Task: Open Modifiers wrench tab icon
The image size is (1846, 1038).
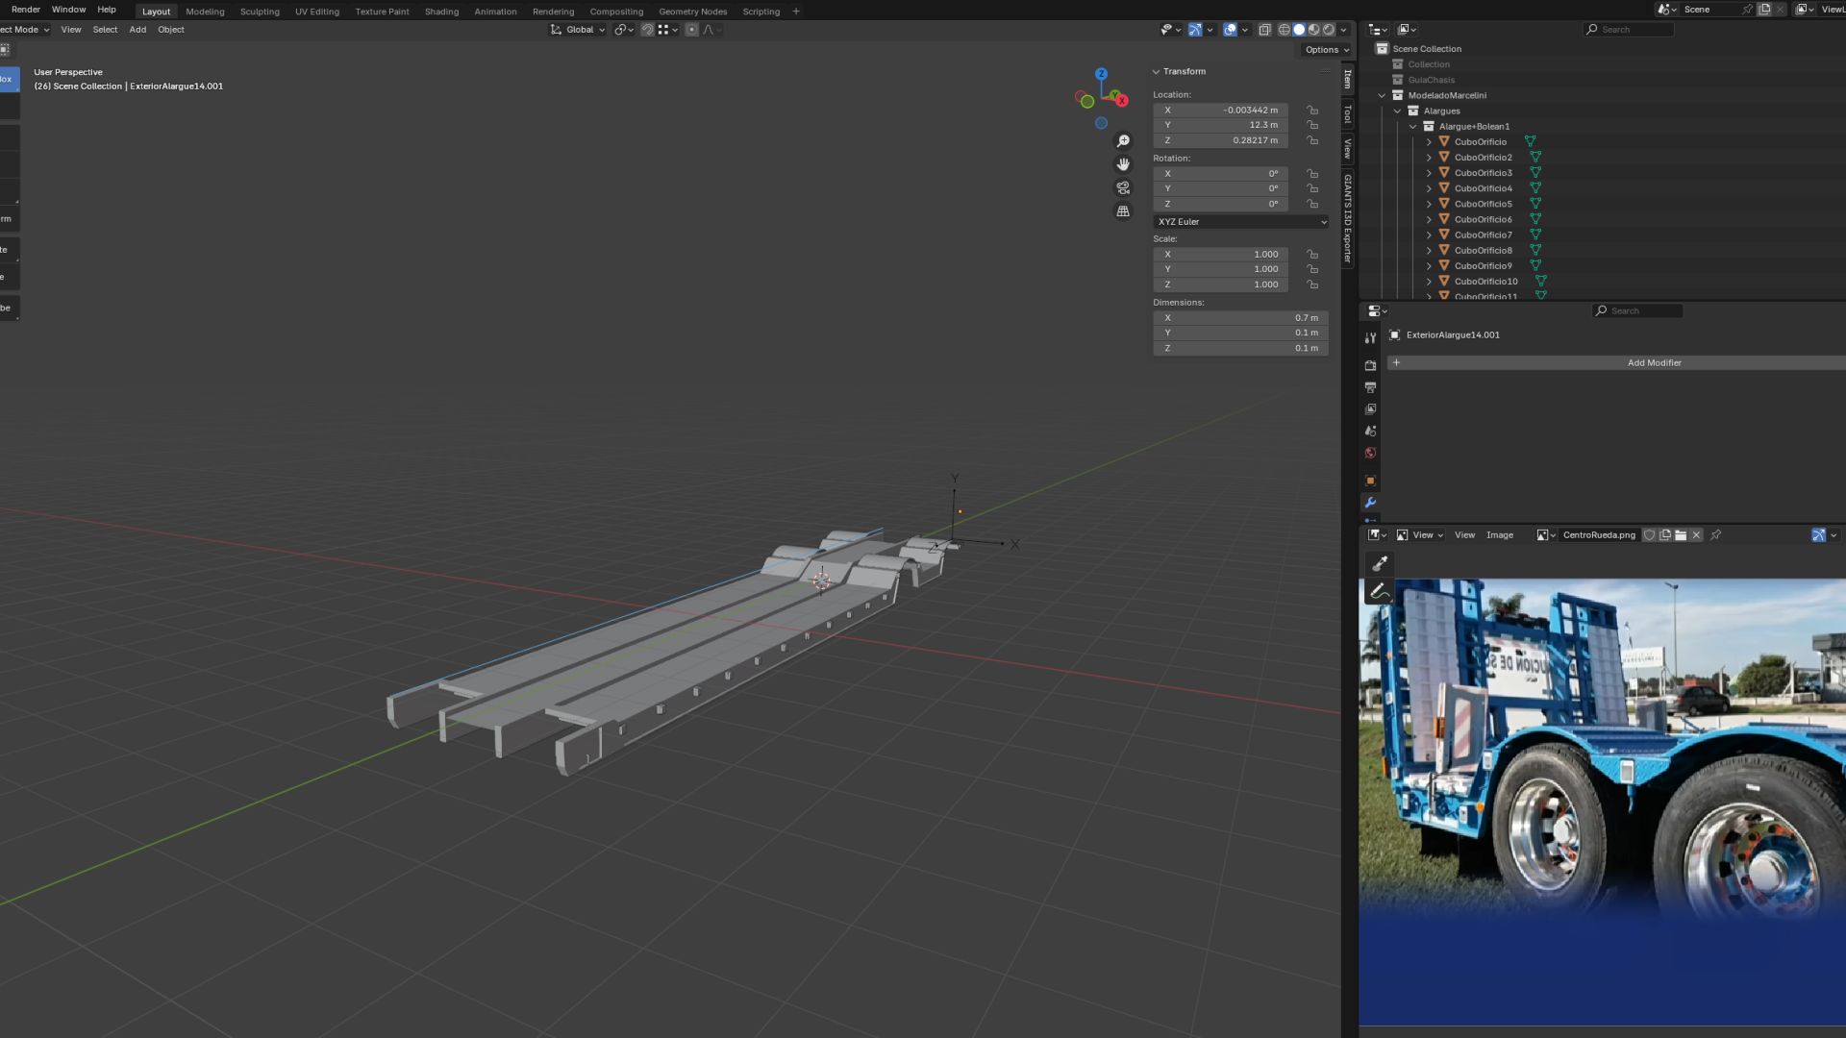Action: pos(1370,503)
